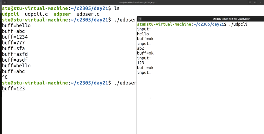Click typed '123' line in client terminal
264x134 pixels.
[141, 63]
